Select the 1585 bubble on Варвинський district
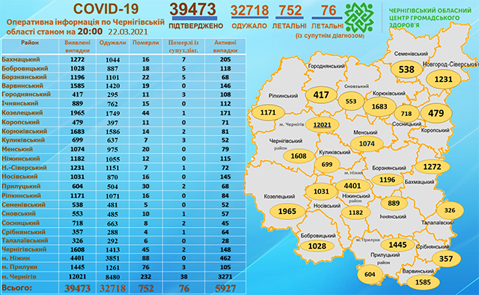Image resolution: width=479 pixels, height=295 pixels. (x=423, y=282)
